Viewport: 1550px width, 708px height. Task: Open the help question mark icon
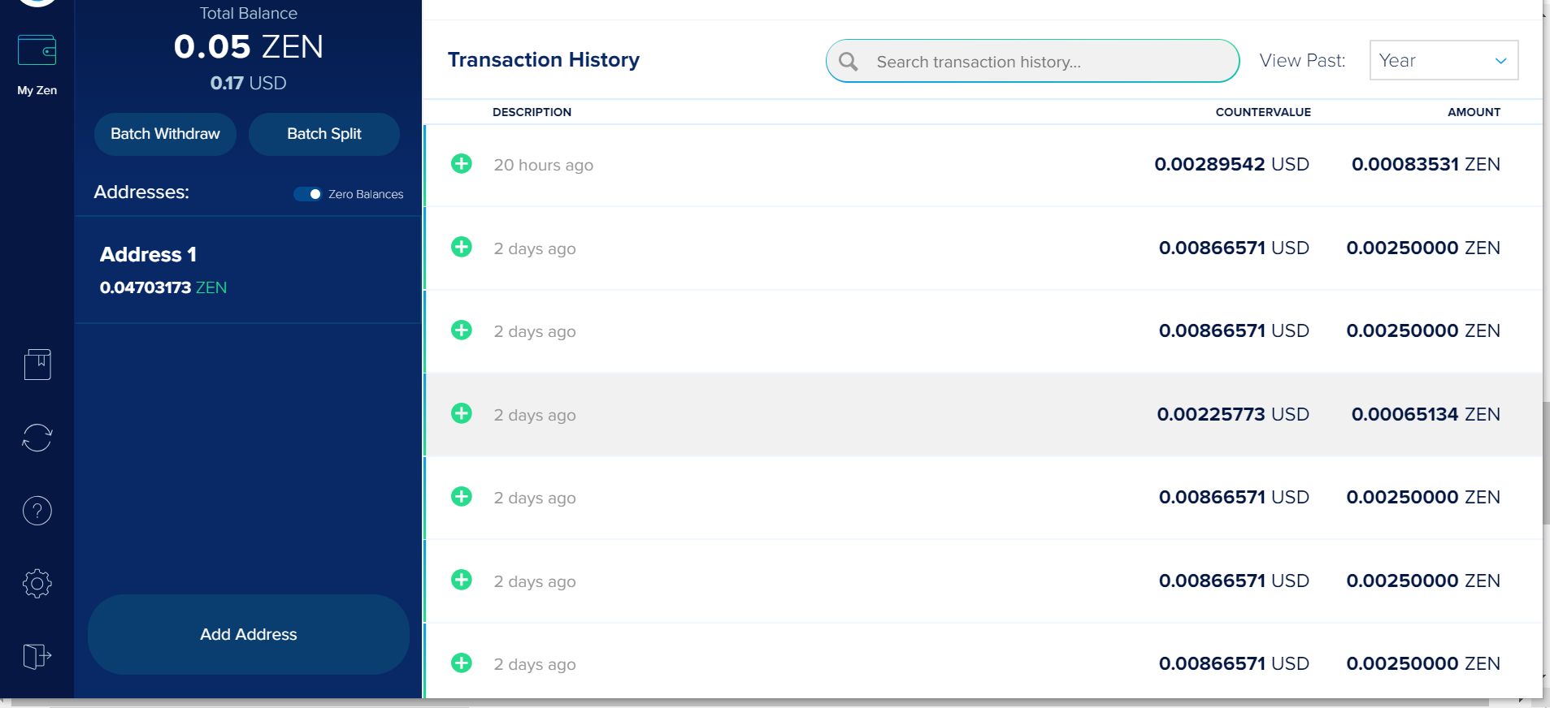(x=37, y=511)
